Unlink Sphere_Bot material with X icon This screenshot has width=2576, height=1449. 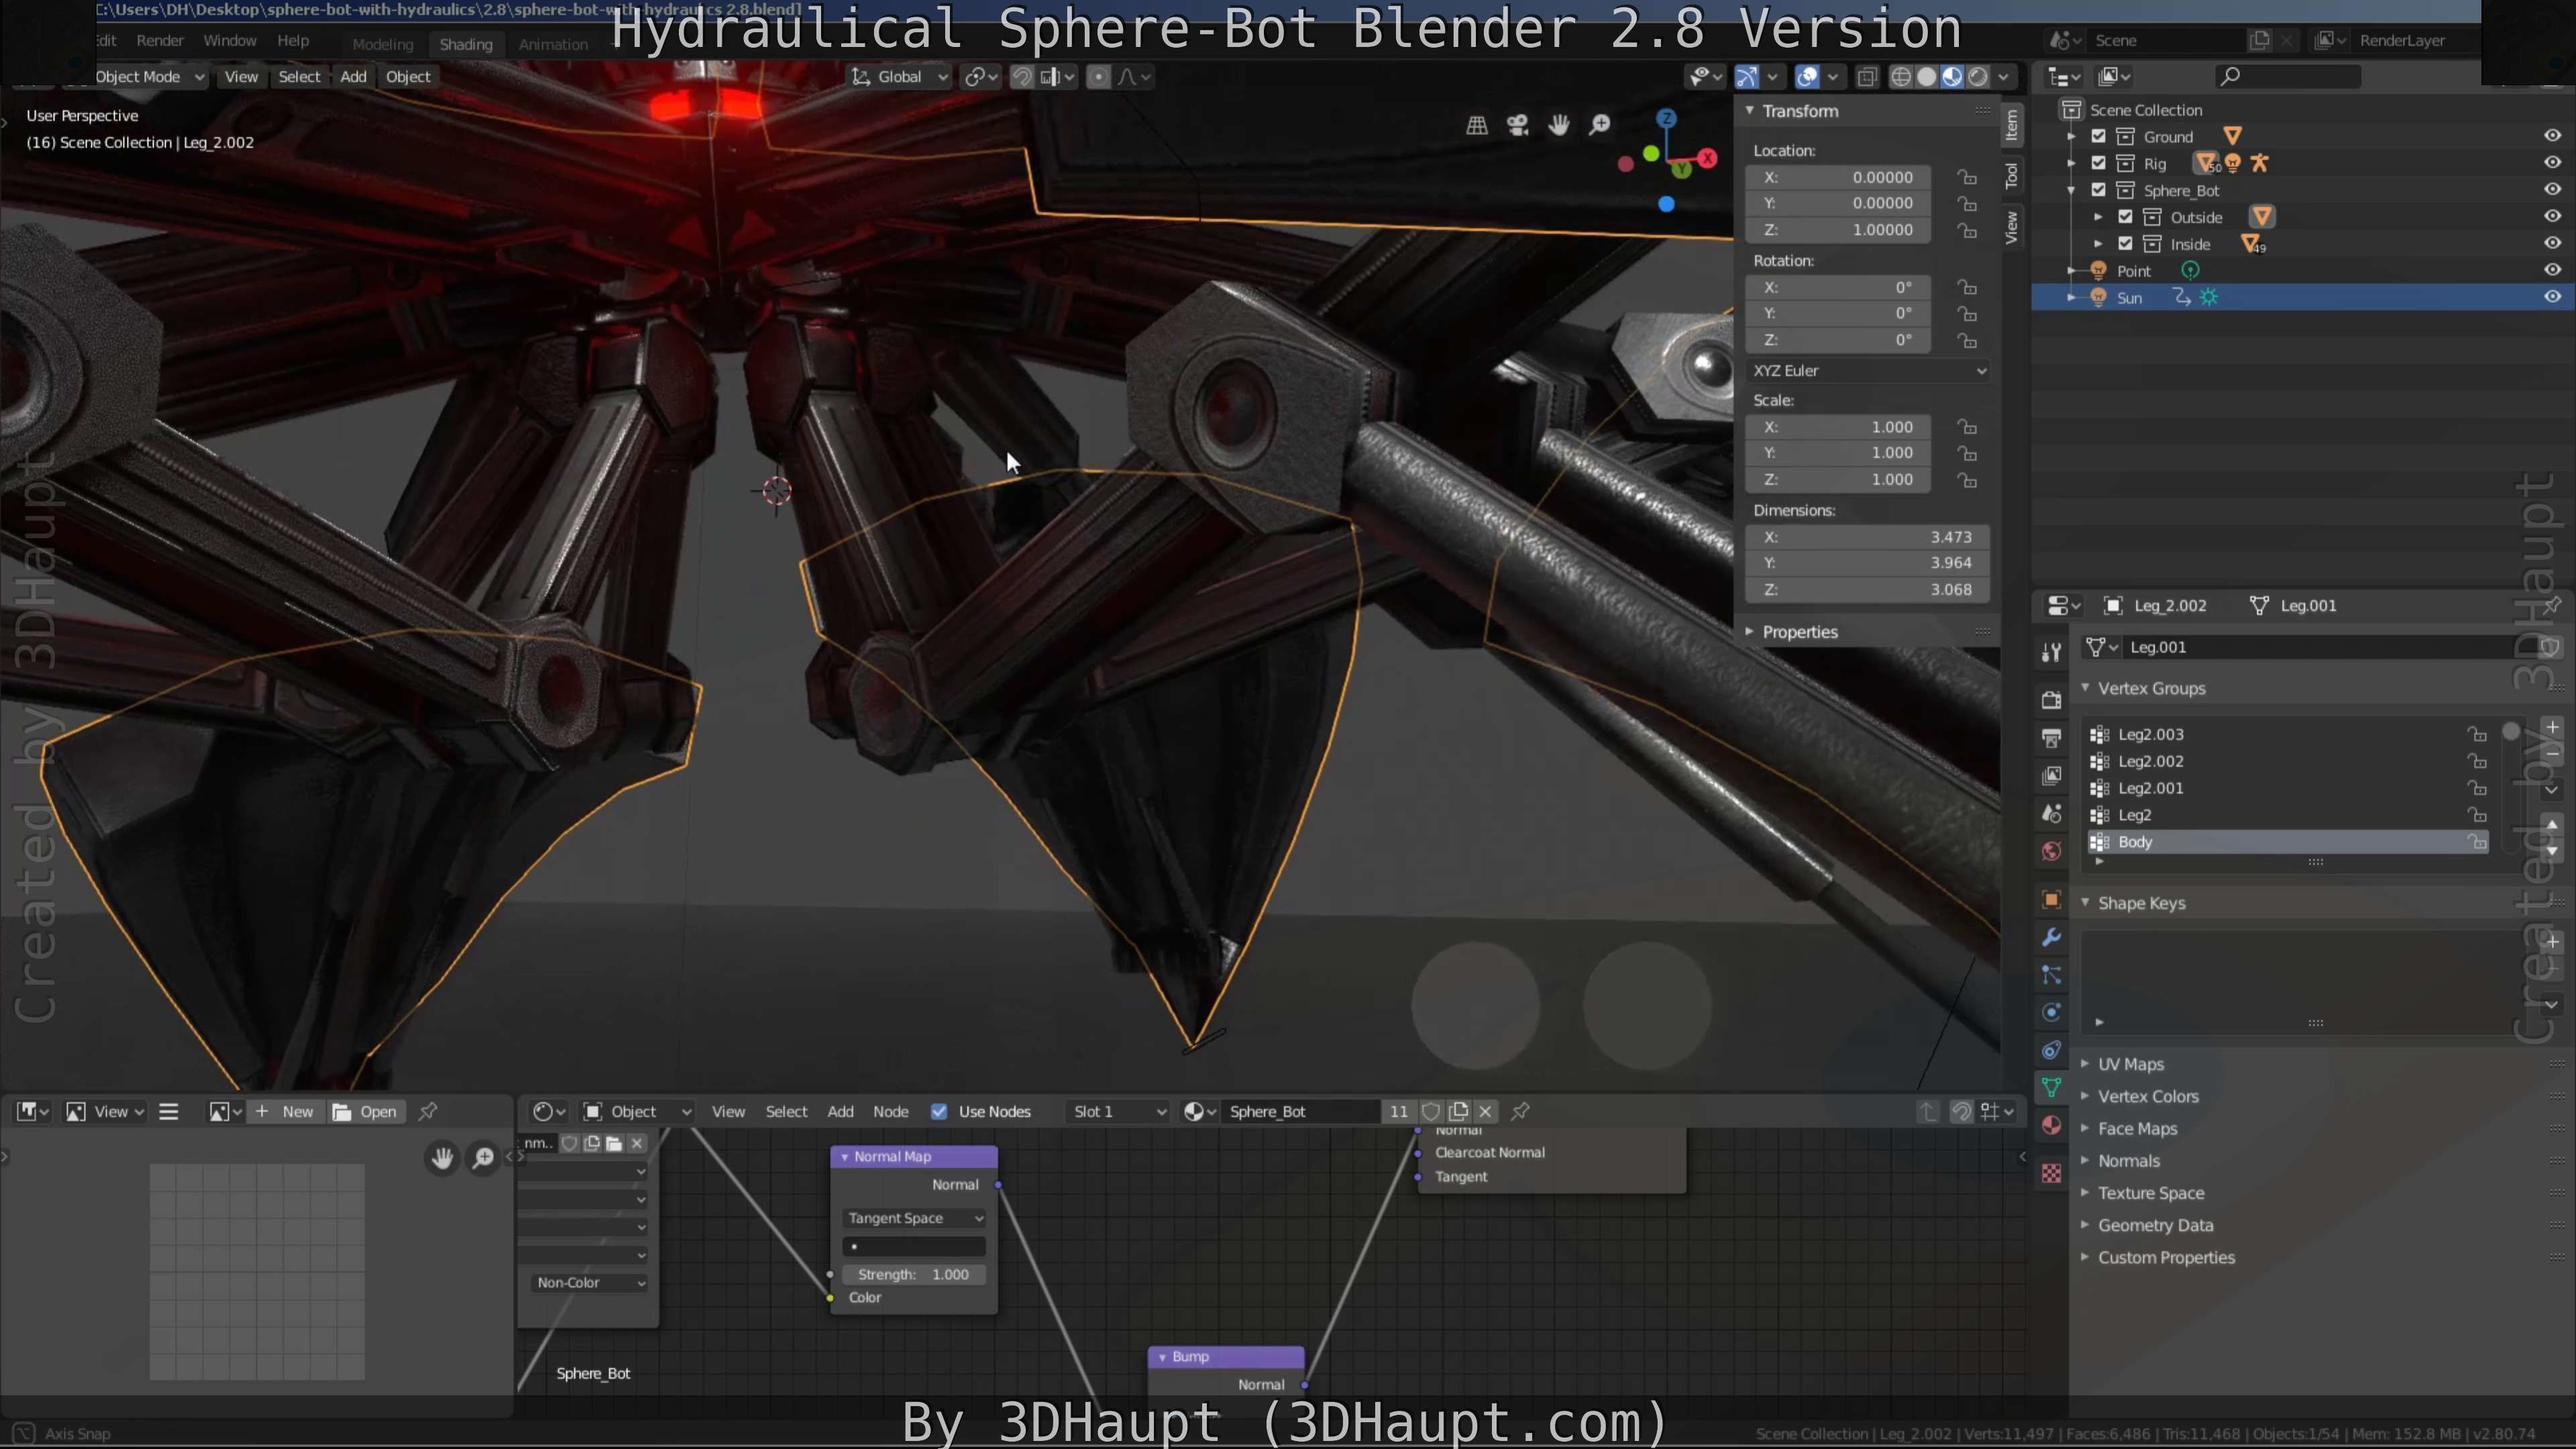[x=1486, y=1111]
